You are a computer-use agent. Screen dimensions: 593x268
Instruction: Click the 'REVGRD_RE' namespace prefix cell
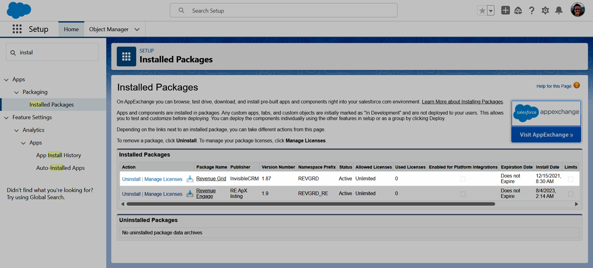tap(313, 193)
